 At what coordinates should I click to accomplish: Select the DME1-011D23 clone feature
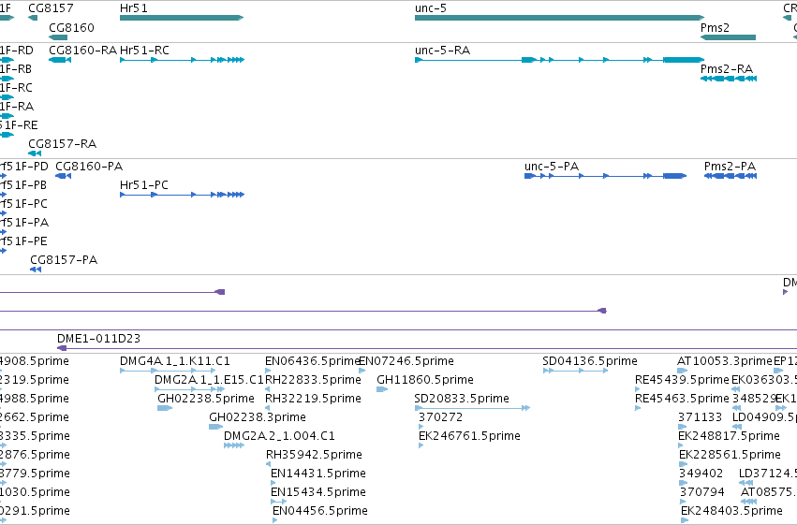coord(427,348)
